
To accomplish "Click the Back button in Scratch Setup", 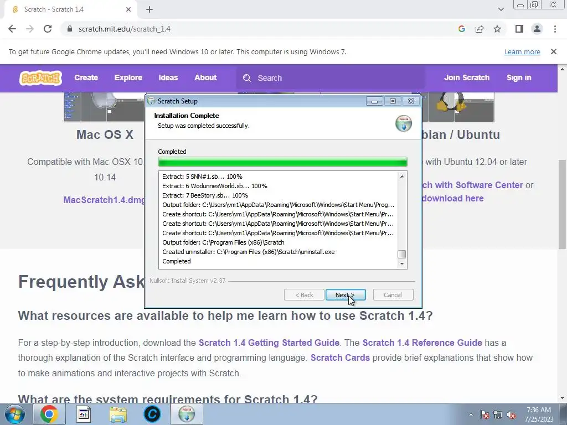I will (304, 295).
